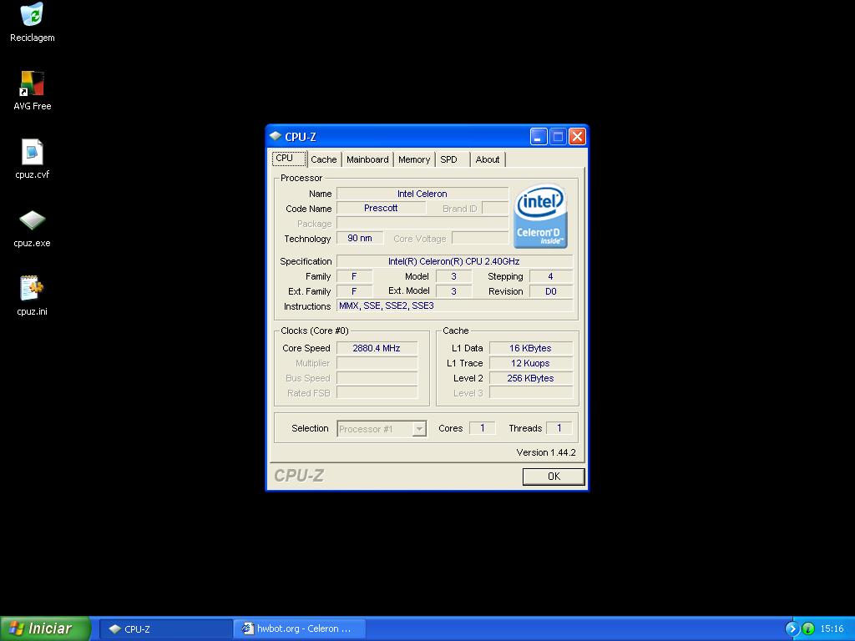Close the CPU-Z window
The image size is (855, 641).
click(577, 136)
